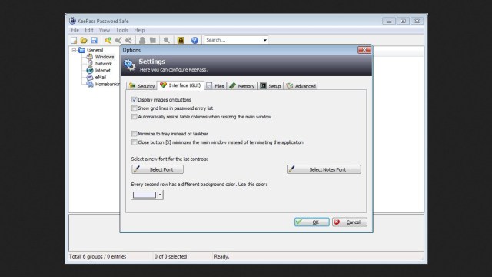The image size is (492, 277).
Task: Collapse the General tree group
Action: tap(74, 50)
